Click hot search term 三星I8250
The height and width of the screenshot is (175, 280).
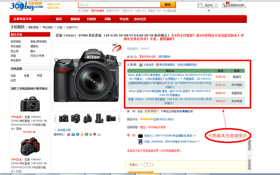pos(127,10)
